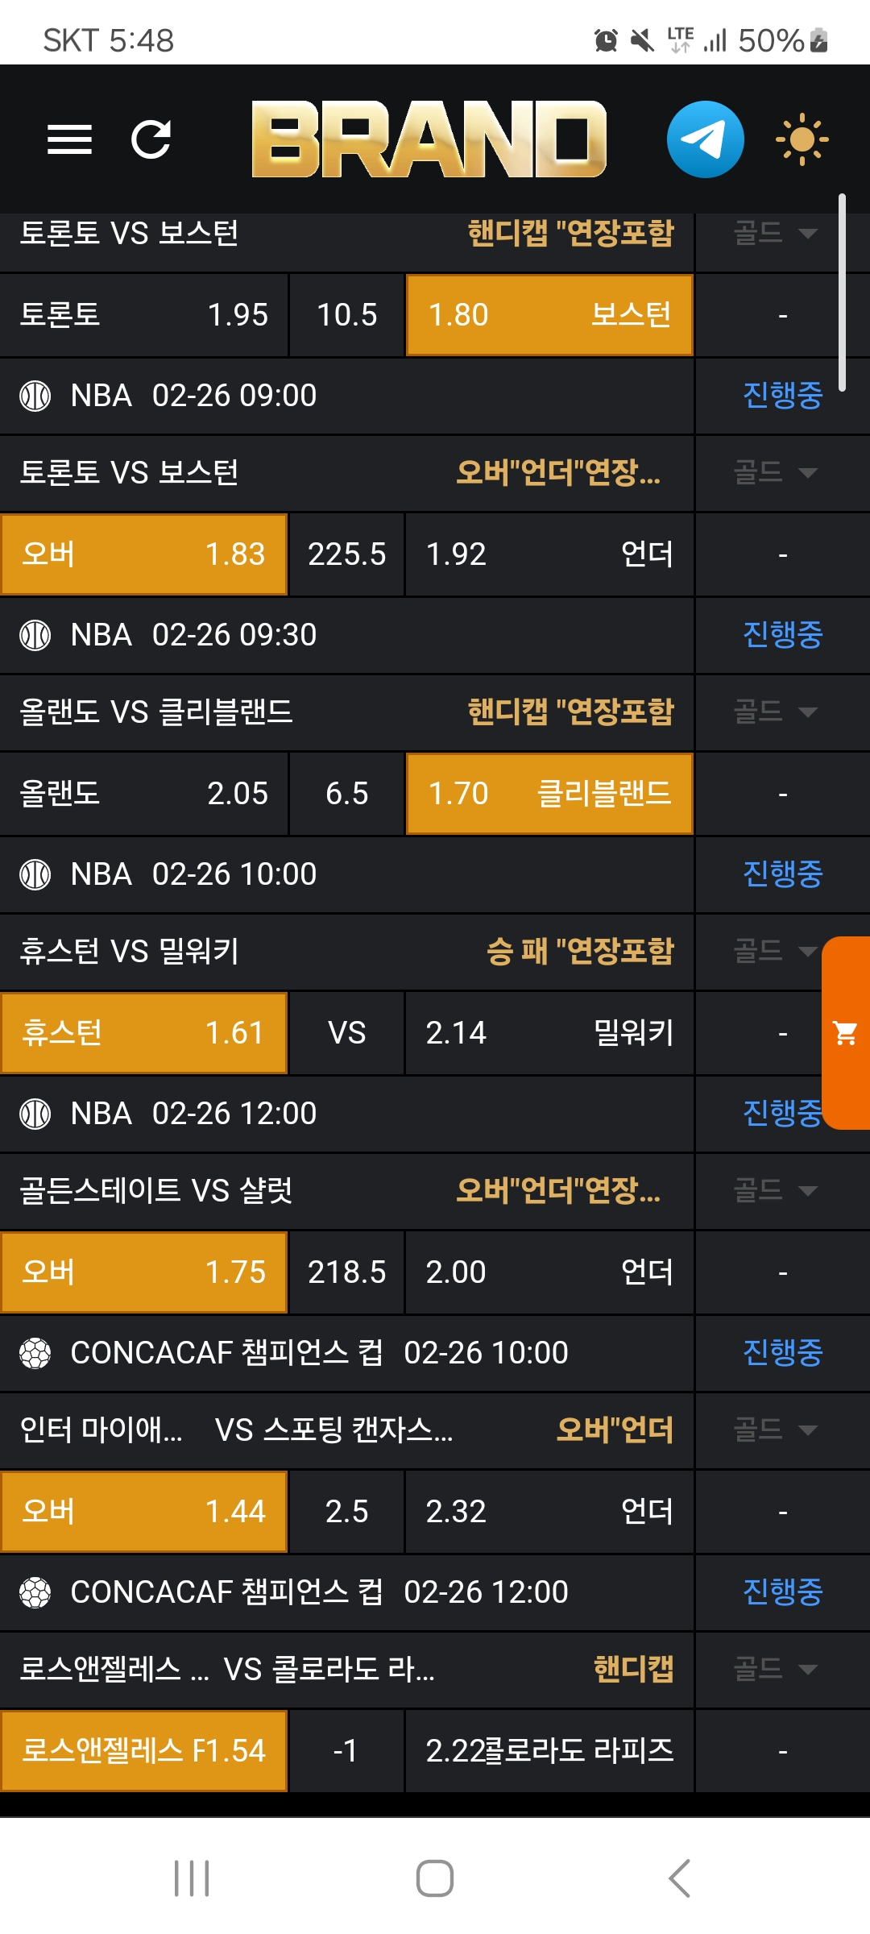
Task: Toggle the 보스턴 1.80 handicap pick
Action: coord(549,315)
